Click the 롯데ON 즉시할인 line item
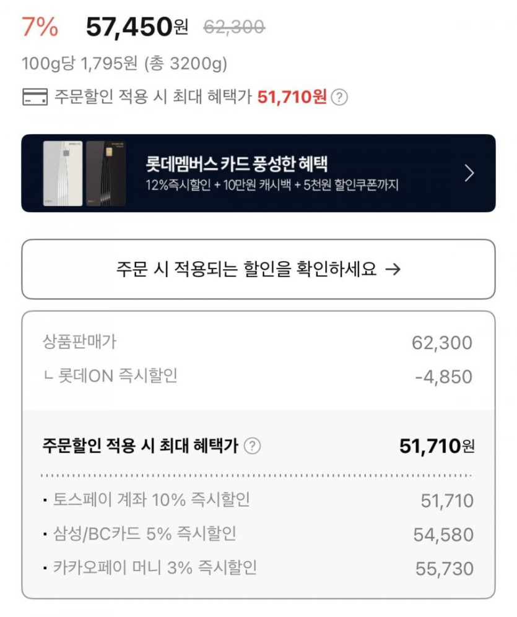Viewport: 517px width, 617px height. (110, 376)
